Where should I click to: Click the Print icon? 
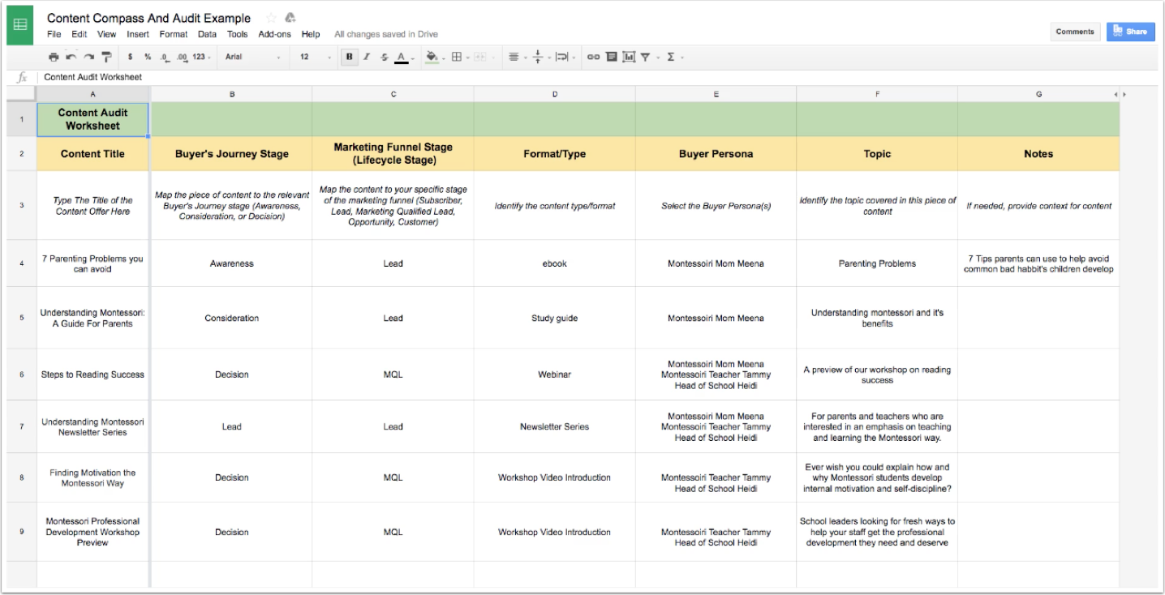click(x=54, y=57)
